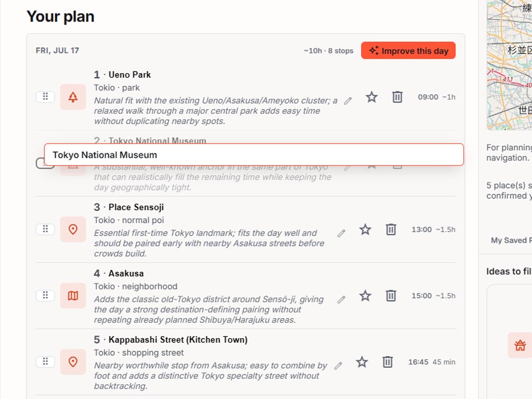The height and width of the screenshot is (399, 532).
Task: Delete the Ueno Park stop
Action: [397, 97]
